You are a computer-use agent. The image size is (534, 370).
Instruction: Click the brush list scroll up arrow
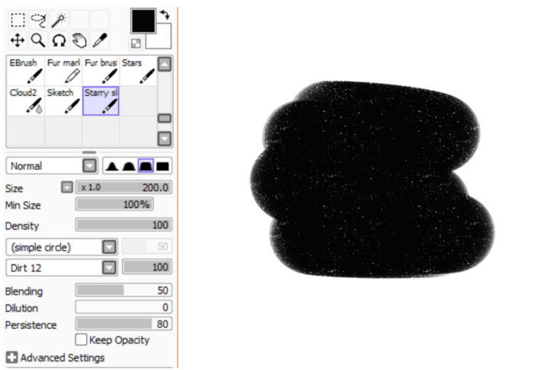pos(165,64)
